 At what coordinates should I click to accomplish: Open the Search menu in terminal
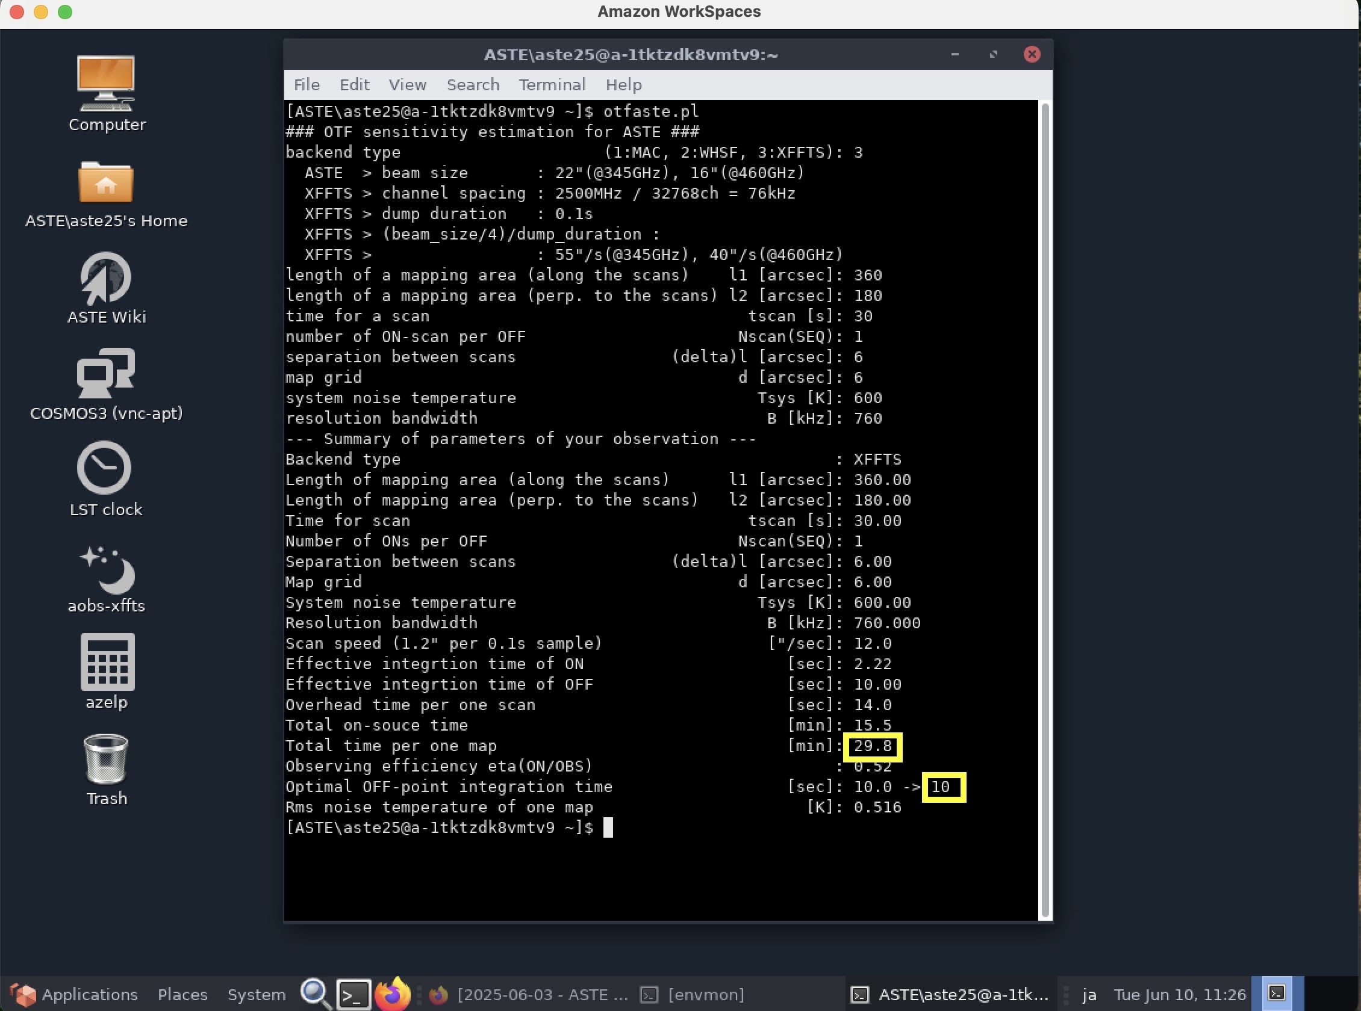click(473, 84)
